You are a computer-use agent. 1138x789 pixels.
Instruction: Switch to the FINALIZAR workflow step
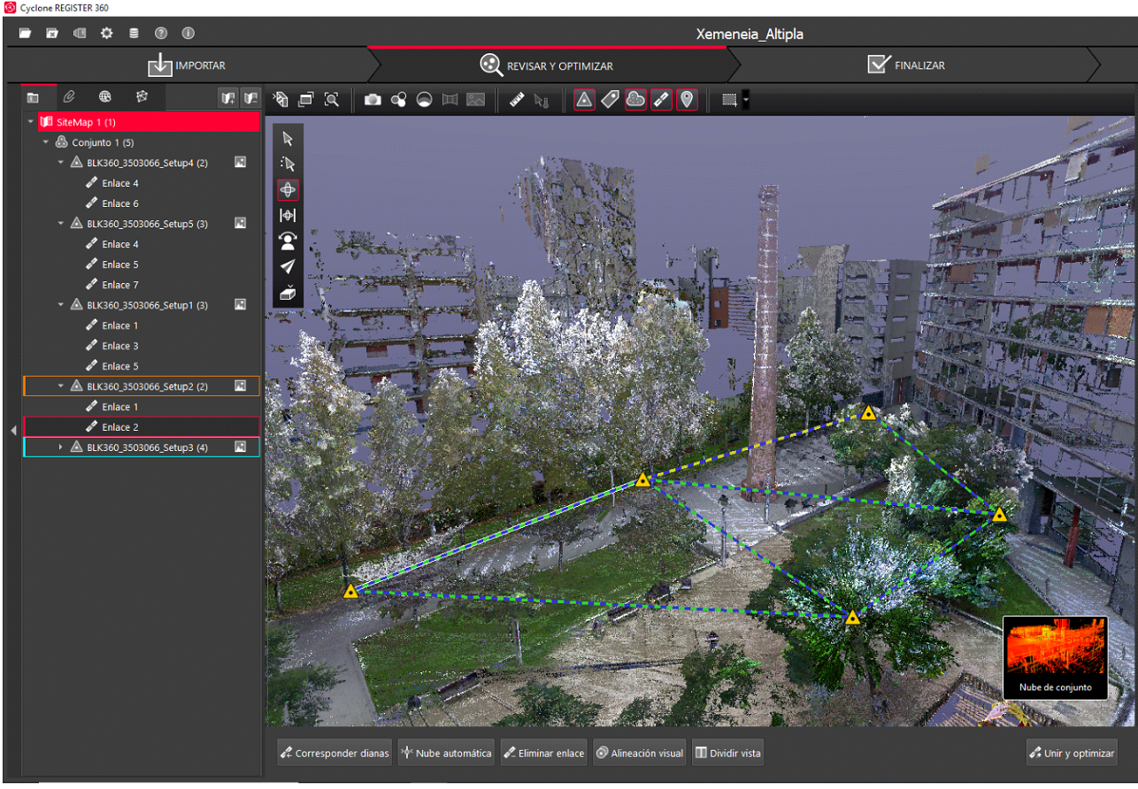pyautogui.click(x=906, y=65)
